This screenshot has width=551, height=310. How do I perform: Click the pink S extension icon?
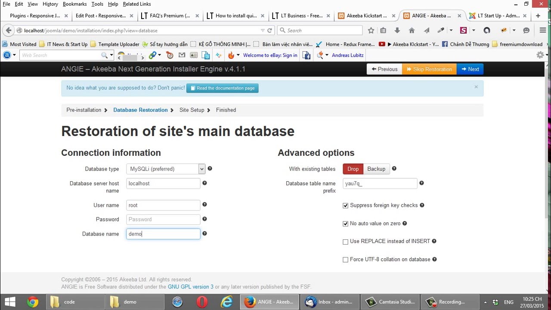[463, 31]
